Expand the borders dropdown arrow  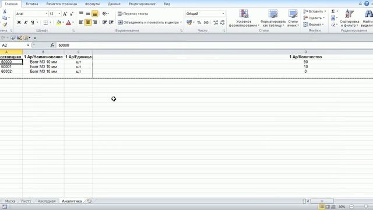(50, 22)
